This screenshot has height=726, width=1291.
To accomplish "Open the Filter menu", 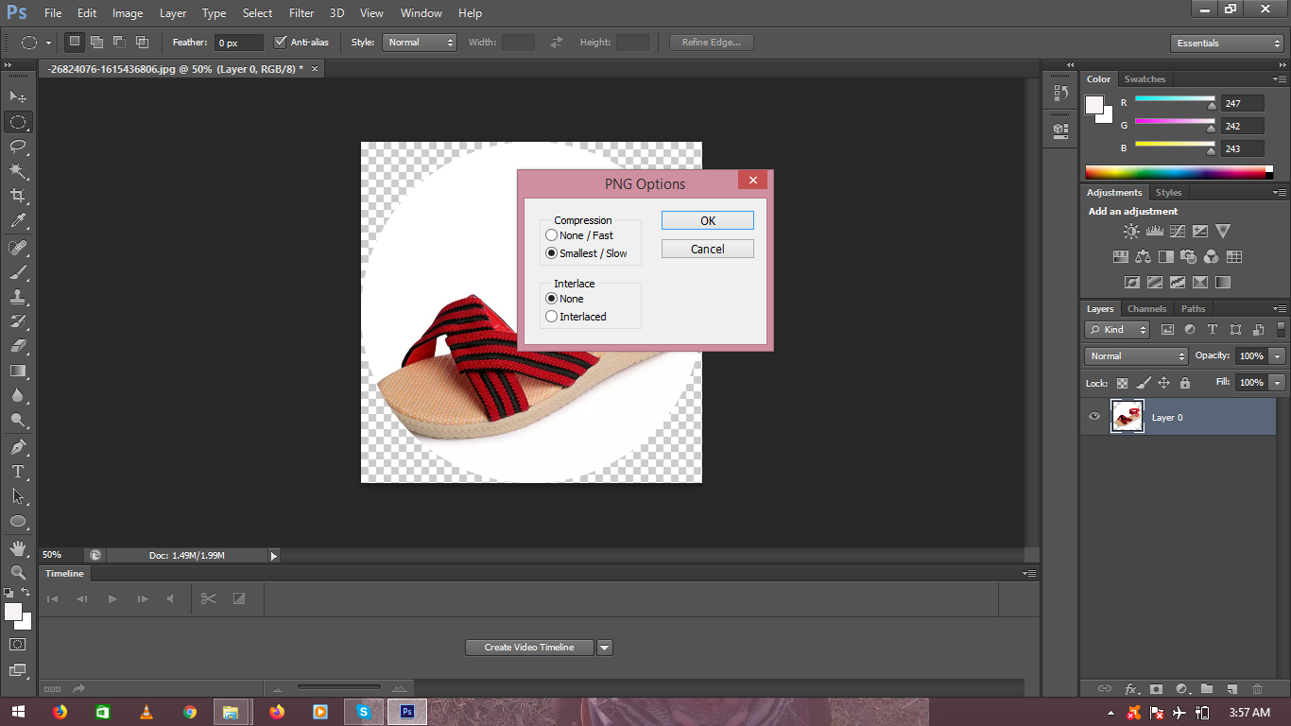I will tap(301, 13).
